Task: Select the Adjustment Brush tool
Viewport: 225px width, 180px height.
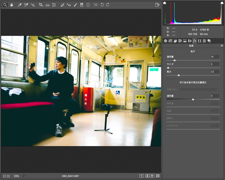Action: pos(75,5)
